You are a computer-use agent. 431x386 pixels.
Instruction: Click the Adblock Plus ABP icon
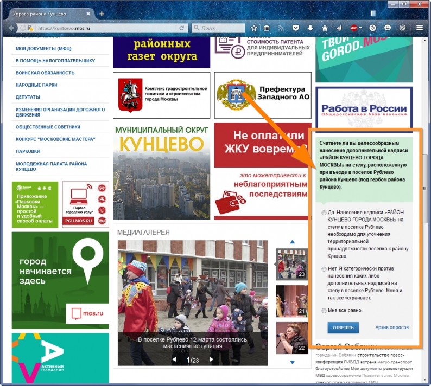tap(354, 28)
